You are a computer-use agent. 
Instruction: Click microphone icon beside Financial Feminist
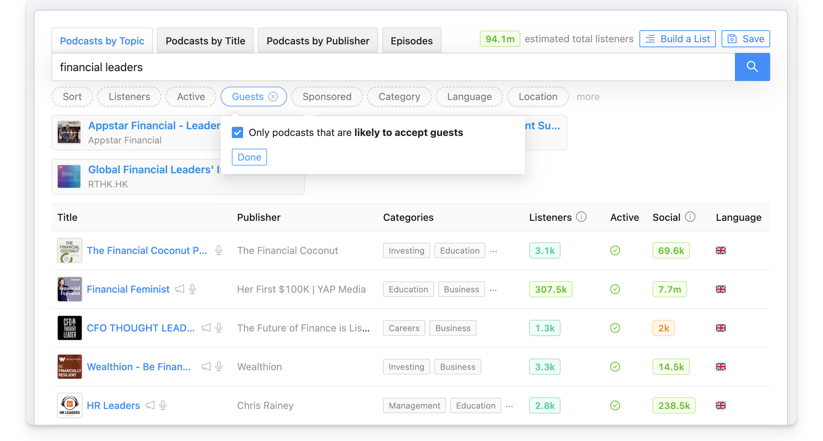point(192,289)
